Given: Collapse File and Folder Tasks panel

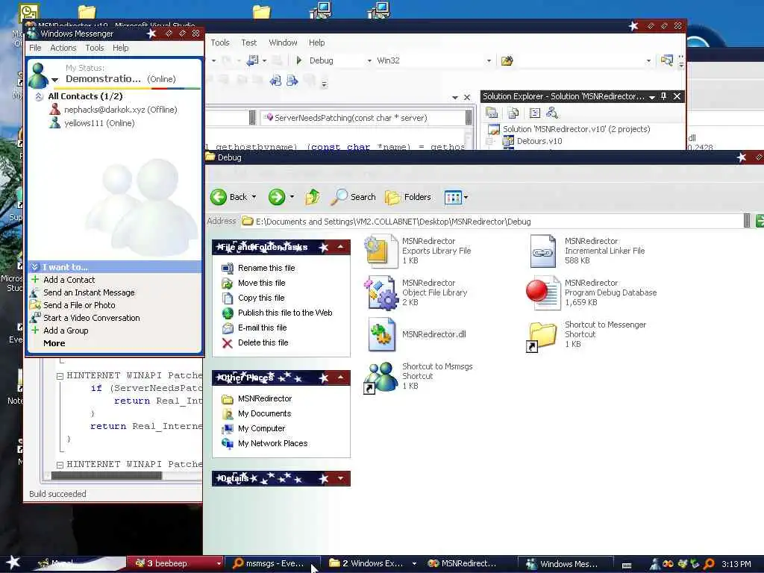Looking at the screenshot, I should click(340, 247).
